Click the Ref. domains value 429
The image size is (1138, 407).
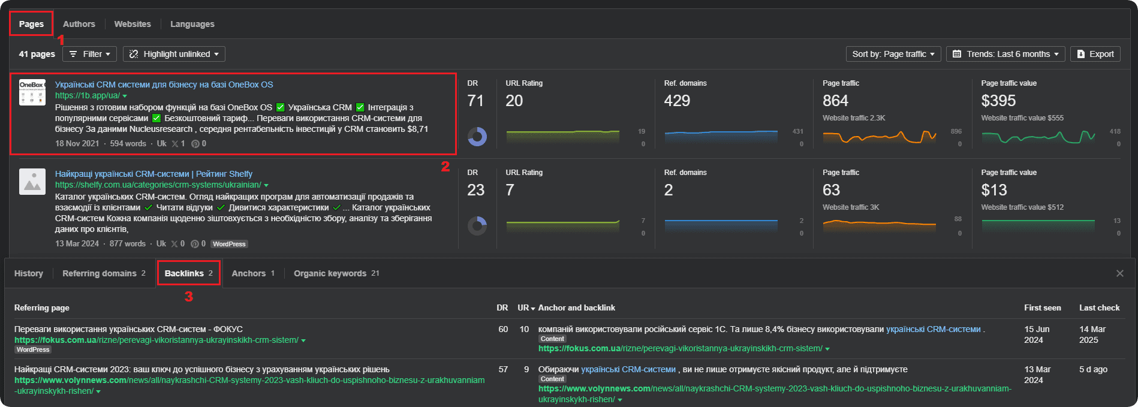[x=677, y=101]
